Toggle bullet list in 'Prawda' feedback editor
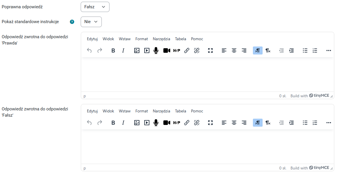The width and height of the screenshot is (337, 174). 305,50
